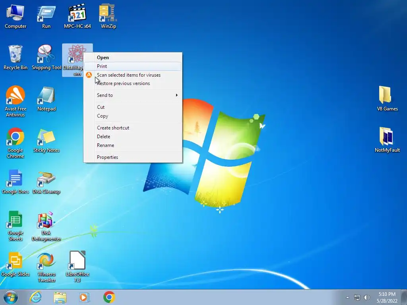Click the volume speaker tray icon
This screenshot has width=407, height=305.
[366, 297]
